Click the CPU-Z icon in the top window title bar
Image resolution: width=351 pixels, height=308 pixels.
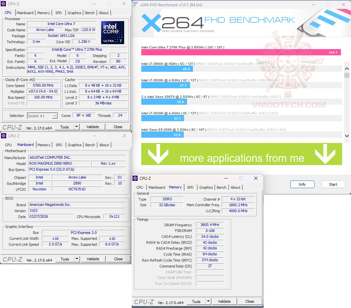click(x=4, y=4)
